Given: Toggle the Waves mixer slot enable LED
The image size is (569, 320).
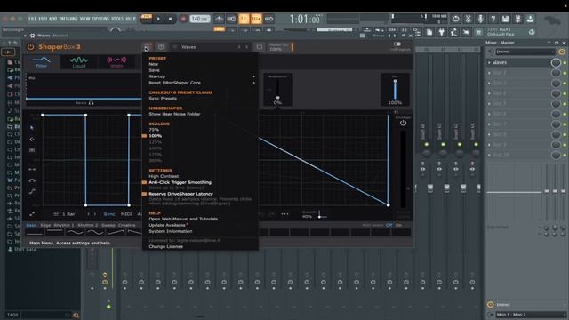Looking at the screenshot, I should tap(565, 63).
